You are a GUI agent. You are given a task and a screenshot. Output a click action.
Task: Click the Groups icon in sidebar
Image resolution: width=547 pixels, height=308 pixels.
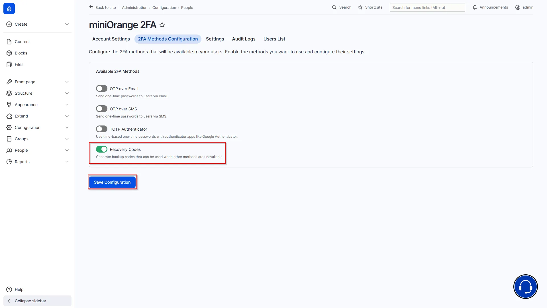coord(9,139)
